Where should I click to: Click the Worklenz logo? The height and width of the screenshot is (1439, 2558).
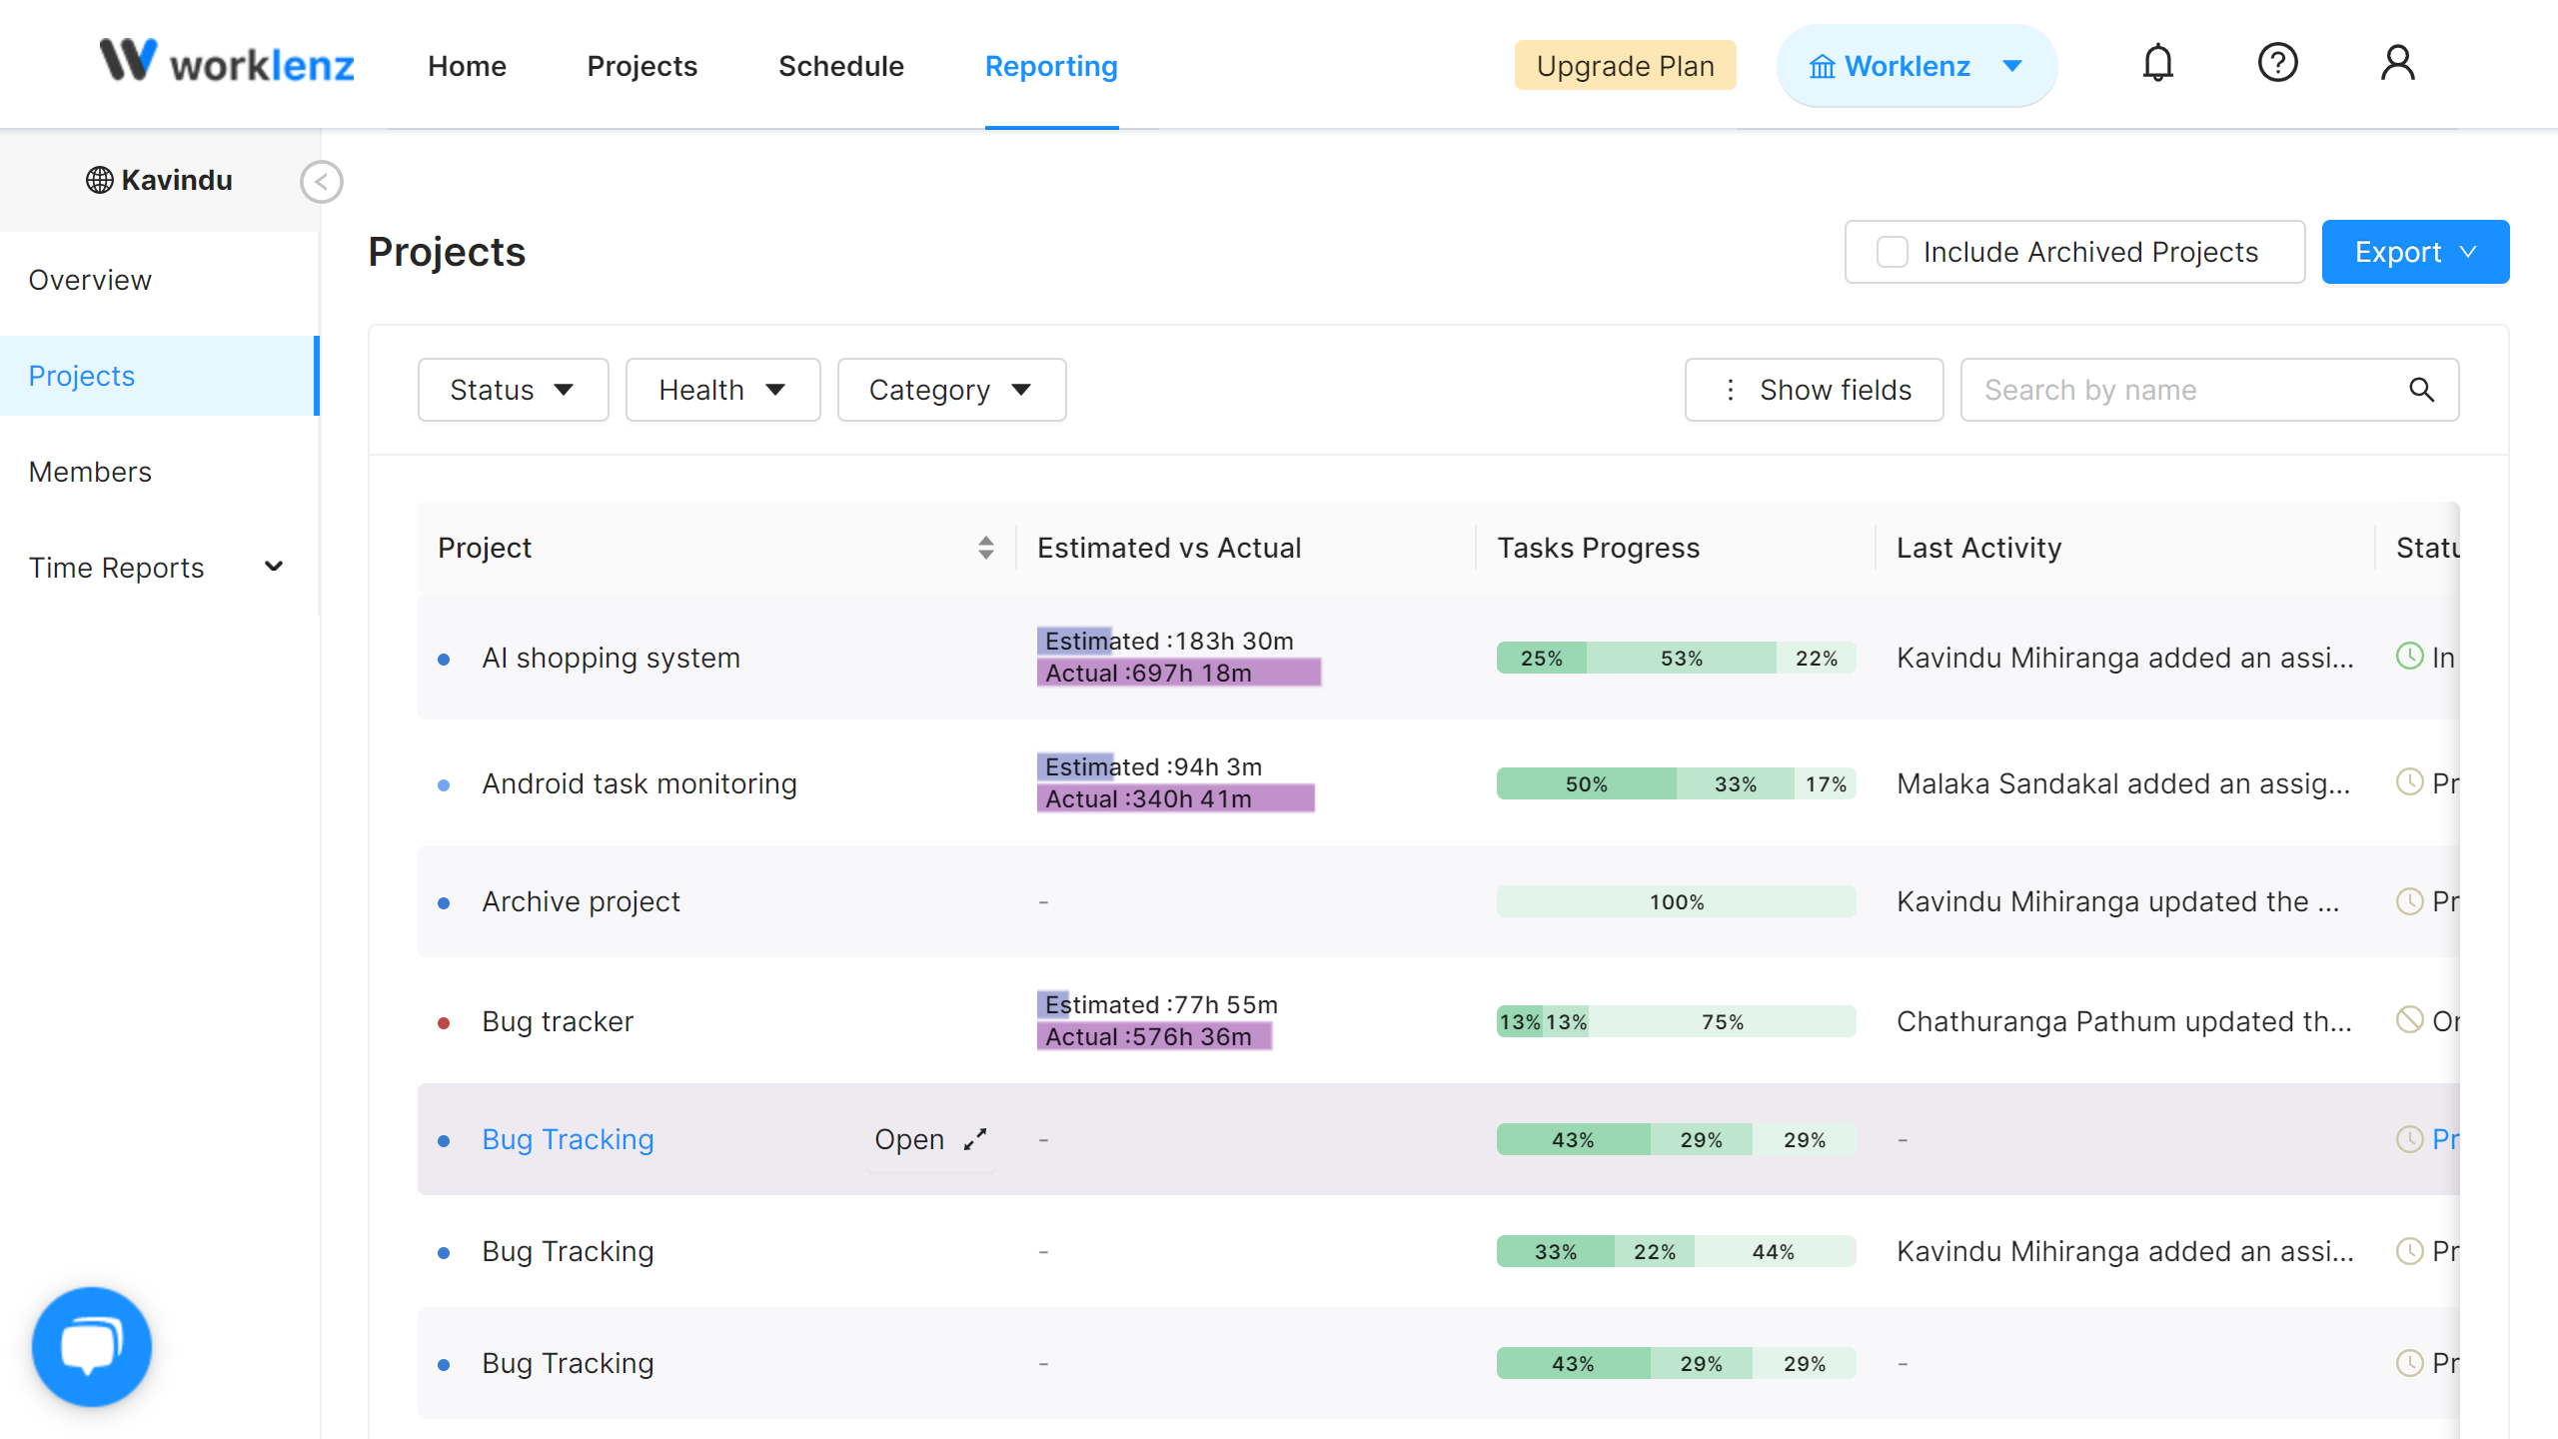227,62
